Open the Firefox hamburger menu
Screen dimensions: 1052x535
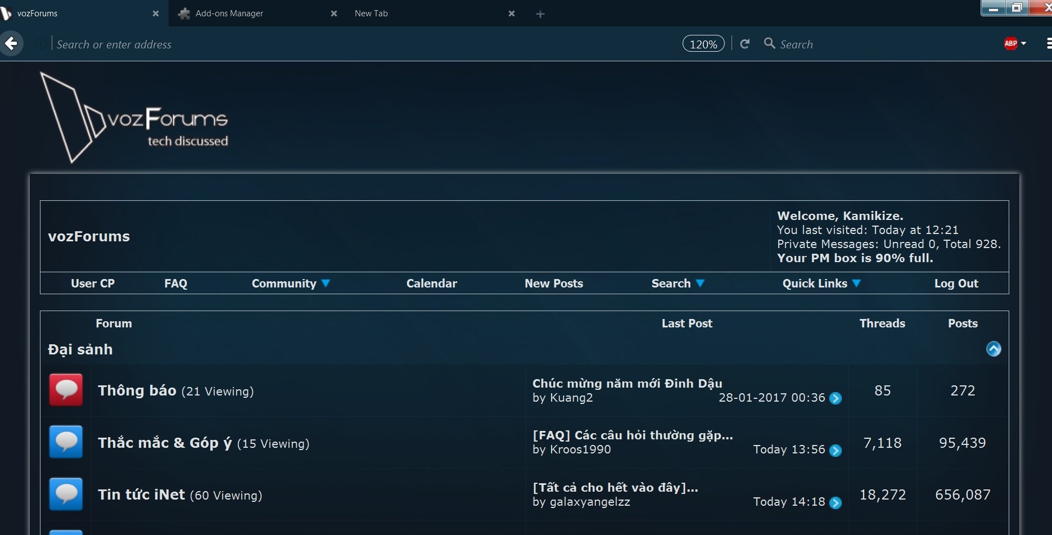click(1048, 43)
